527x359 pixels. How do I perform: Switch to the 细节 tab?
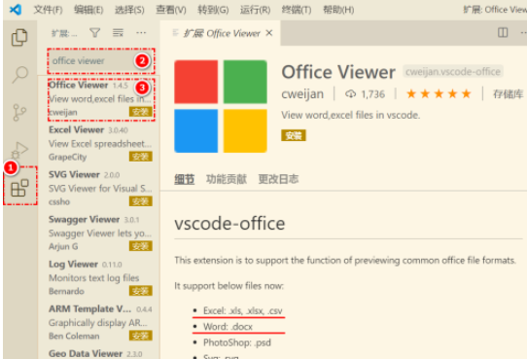click(184, 179)
